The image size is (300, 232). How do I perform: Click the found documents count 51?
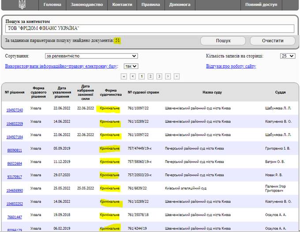(x=117, y=40)
